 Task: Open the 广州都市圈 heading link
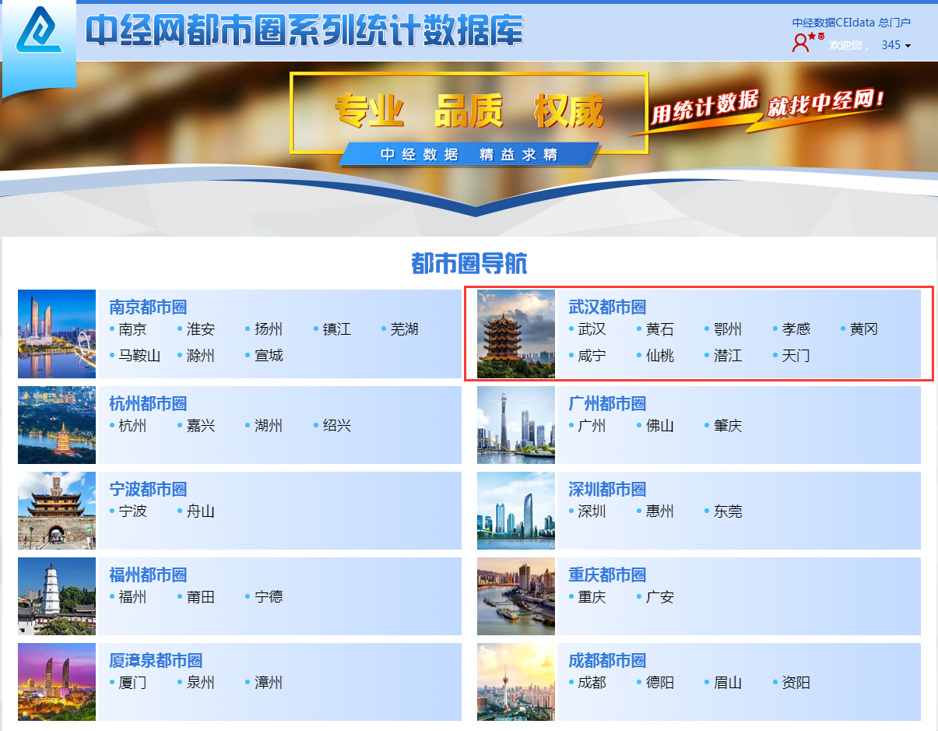[x=607, y=403]
